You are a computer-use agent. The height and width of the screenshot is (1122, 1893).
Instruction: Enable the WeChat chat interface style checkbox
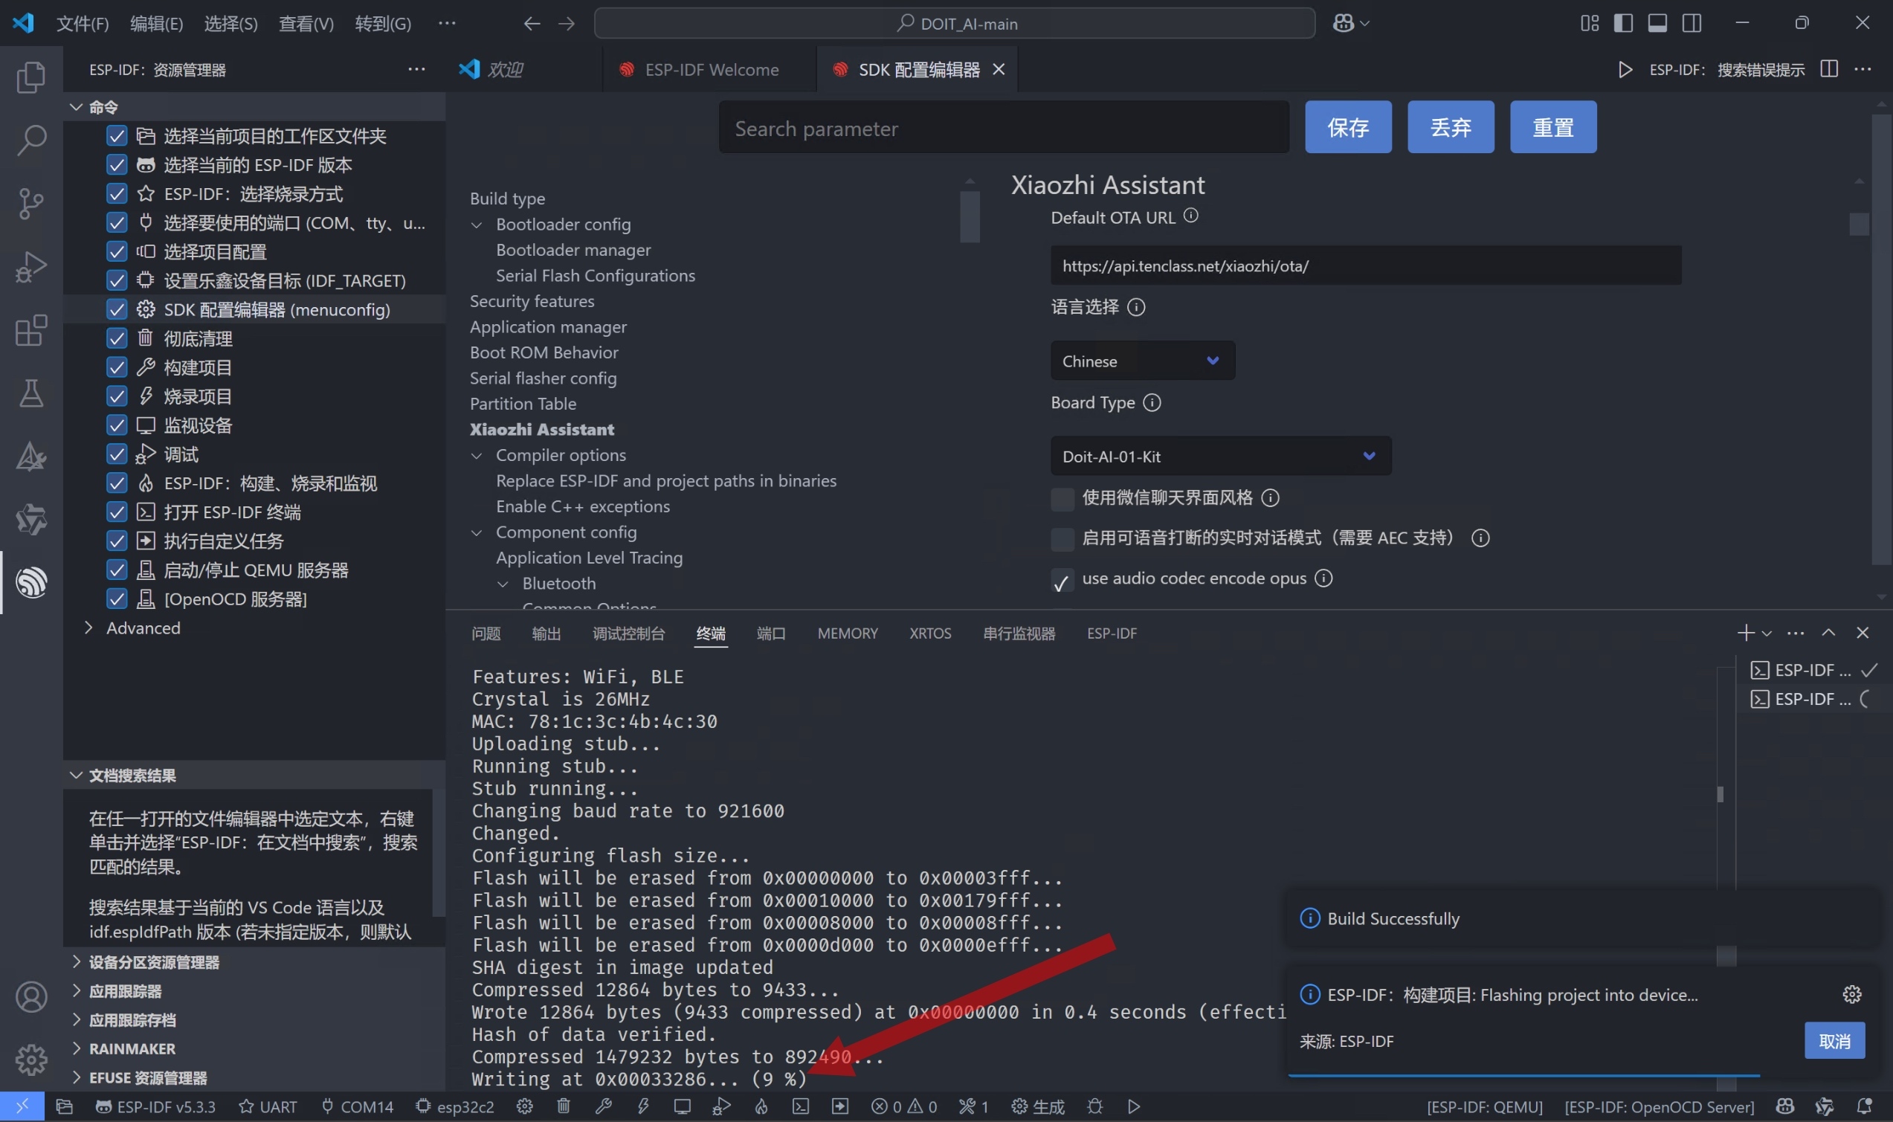click(x=1062, y=498)
